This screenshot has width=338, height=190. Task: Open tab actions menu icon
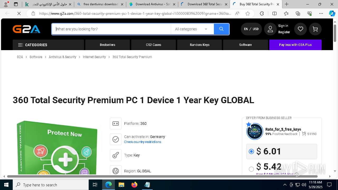(16, 4)
